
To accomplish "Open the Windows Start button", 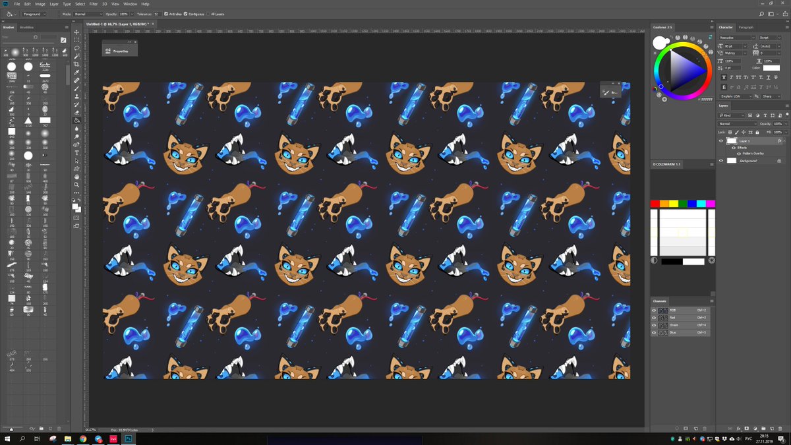I will (x=7, y=438).
